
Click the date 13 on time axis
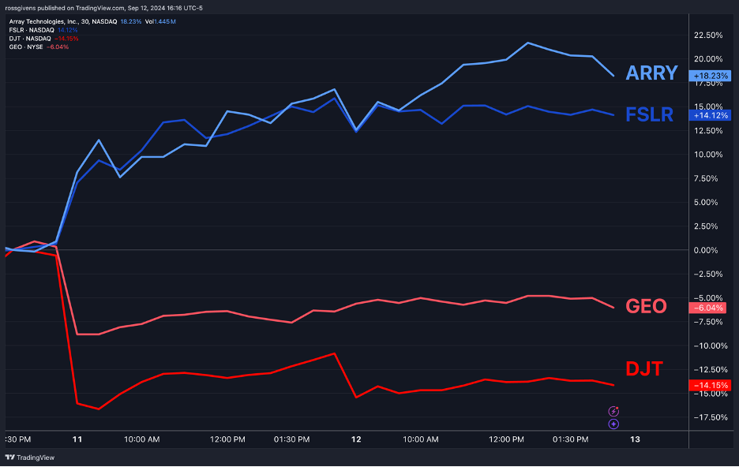click(636, 439)
